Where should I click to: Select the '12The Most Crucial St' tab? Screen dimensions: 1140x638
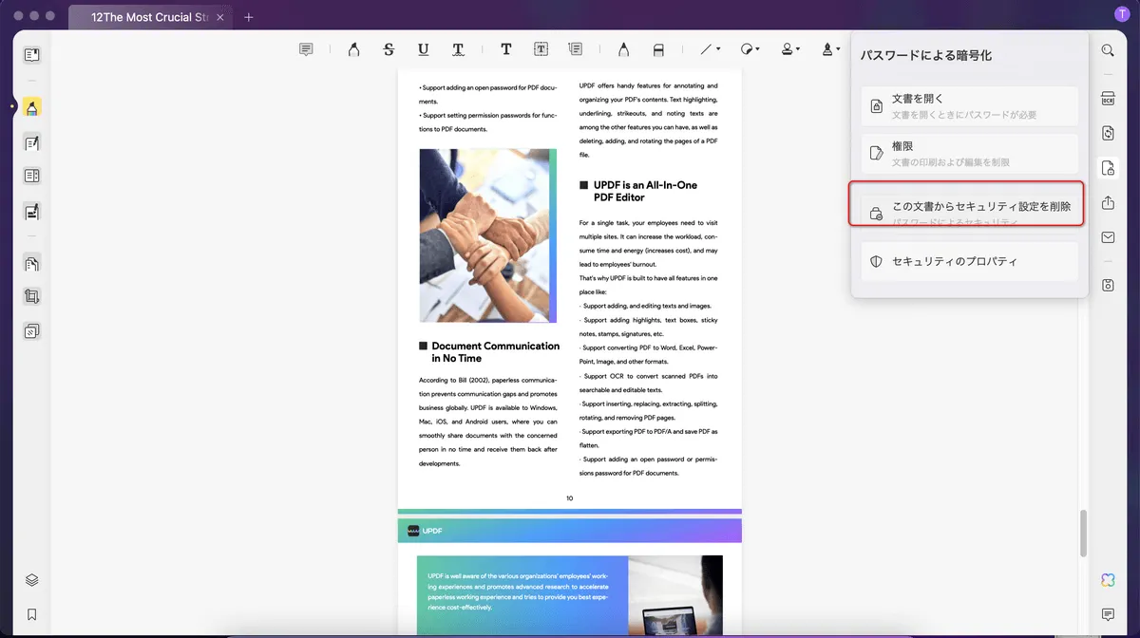point(152,17)
